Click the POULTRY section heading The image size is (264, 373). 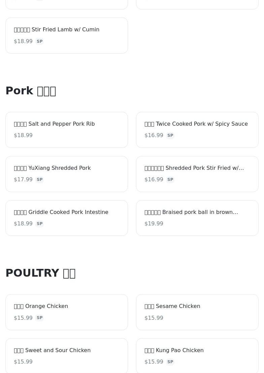(x=40, y=273)
